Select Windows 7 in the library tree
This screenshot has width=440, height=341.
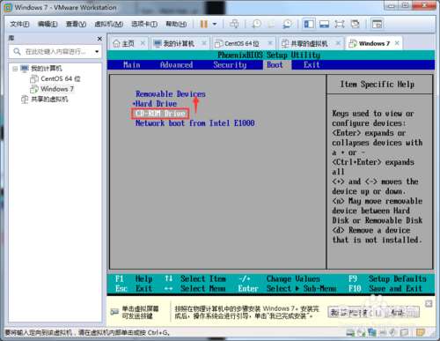click(x=57, y=89)
